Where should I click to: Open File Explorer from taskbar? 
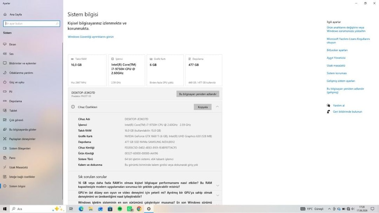(91, 209)
